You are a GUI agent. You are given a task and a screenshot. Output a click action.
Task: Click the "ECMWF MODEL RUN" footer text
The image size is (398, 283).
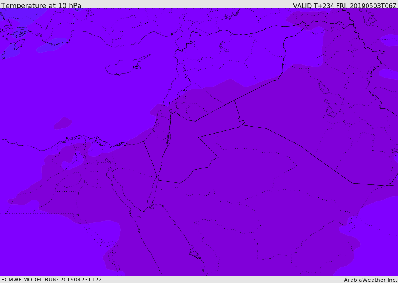pyautogui.click(x=30, y=280)
